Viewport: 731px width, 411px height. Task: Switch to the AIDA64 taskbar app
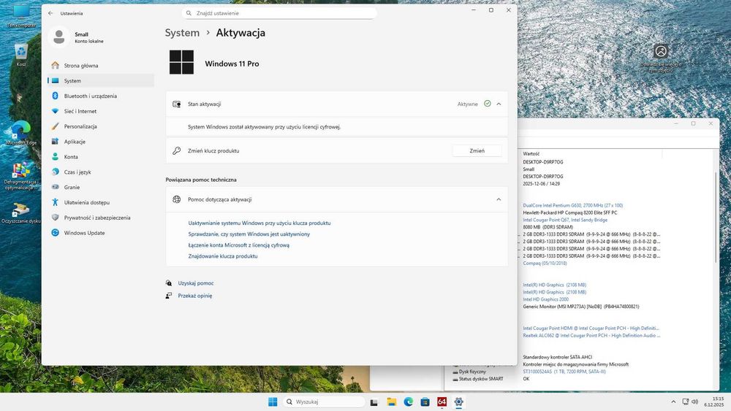click(442, 402)
